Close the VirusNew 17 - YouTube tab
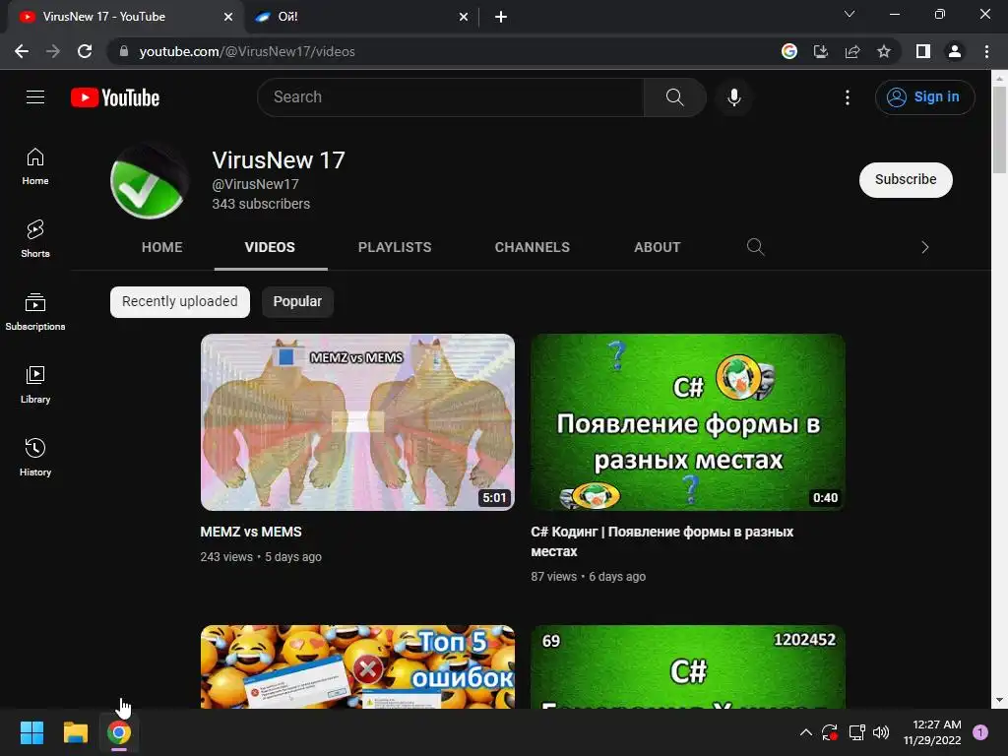 pyautogui.click(x=228, y=17)
